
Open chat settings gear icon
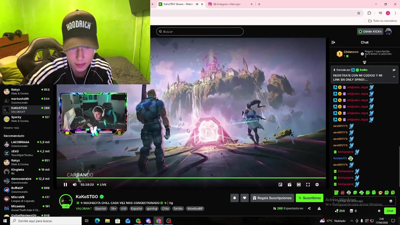pos(379,211)
